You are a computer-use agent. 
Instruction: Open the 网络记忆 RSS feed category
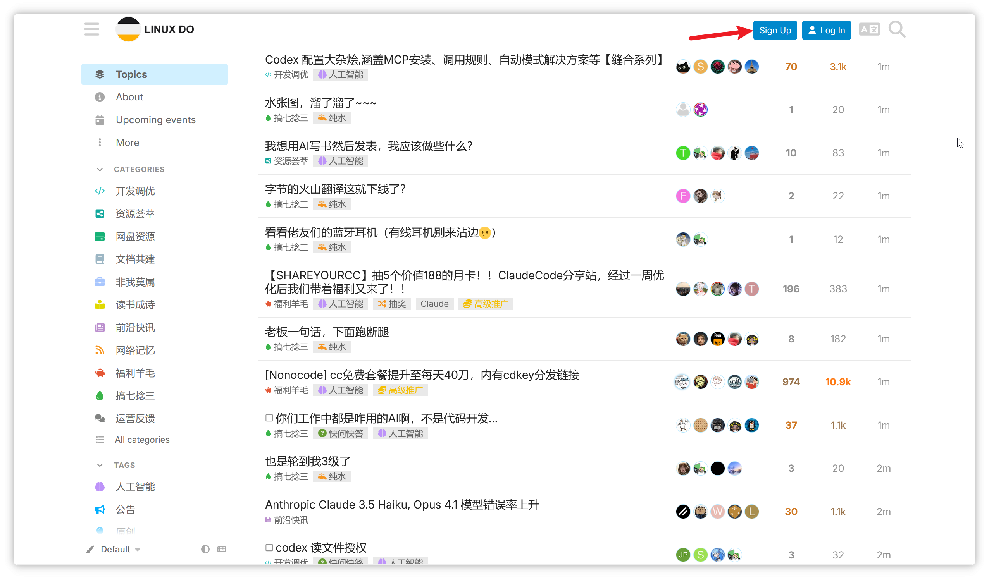point(100,350)
